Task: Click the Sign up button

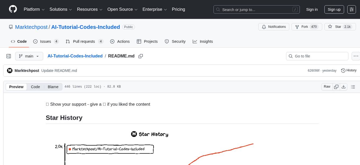Action: 334,9
